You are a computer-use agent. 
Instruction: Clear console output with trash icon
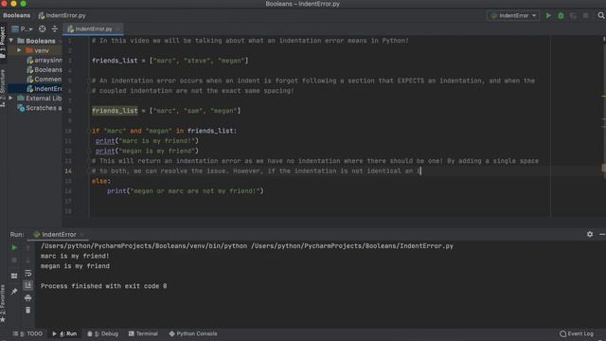(x=27, y=310)
